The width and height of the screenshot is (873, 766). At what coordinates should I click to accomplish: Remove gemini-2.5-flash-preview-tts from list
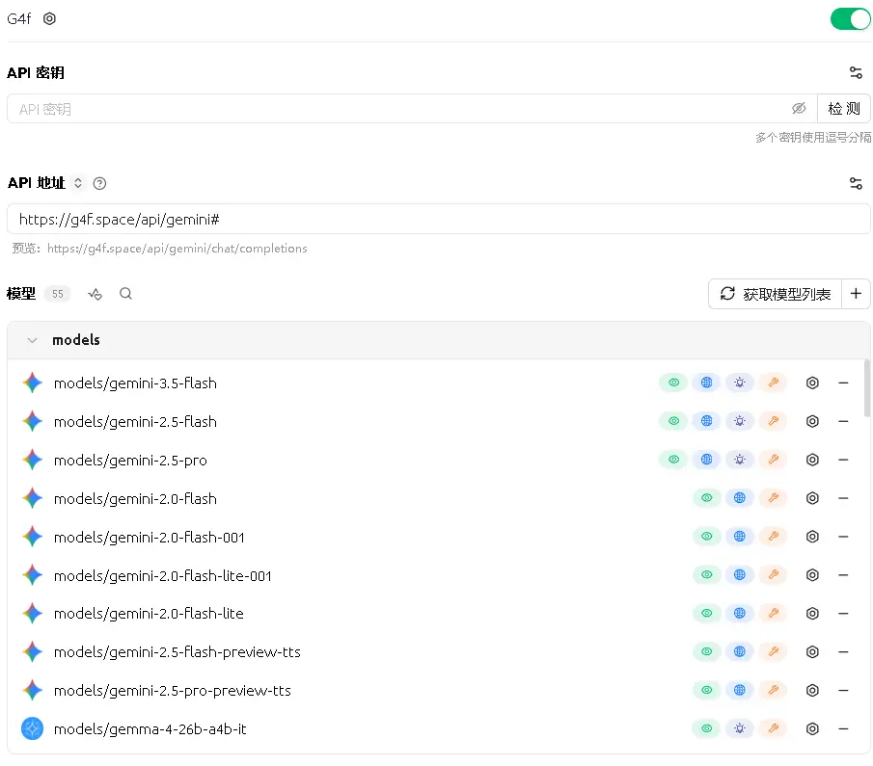click(x=843, y=651)
